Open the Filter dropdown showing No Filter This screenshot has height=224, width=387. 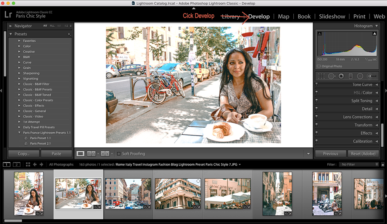tap(359, 164)
